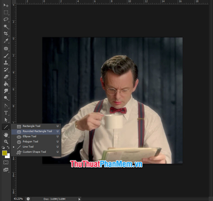Expand the document info arrow in status bar
Viewport: 213px width, 201px height.
pos(80,199)
